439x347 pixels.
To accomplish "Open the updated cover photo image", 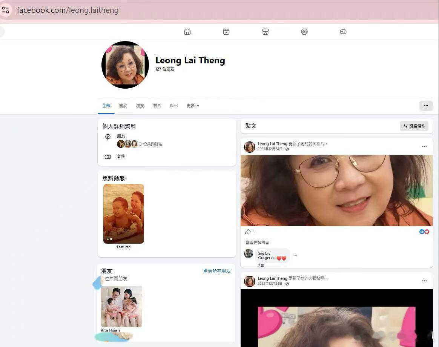I will pyautogui.click(x=336, y=190).
